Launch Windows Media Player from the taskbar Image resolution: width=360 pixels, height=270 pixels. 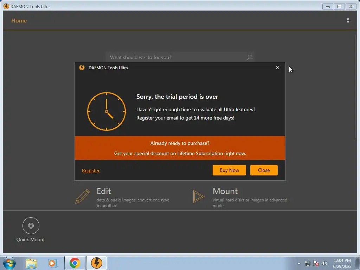coord(53,263)
